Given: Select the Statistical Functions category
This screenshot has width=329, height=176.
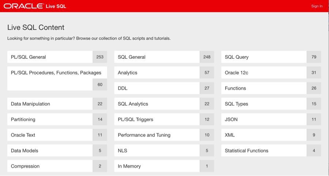Looking at the screenshot, I should 264,150.
